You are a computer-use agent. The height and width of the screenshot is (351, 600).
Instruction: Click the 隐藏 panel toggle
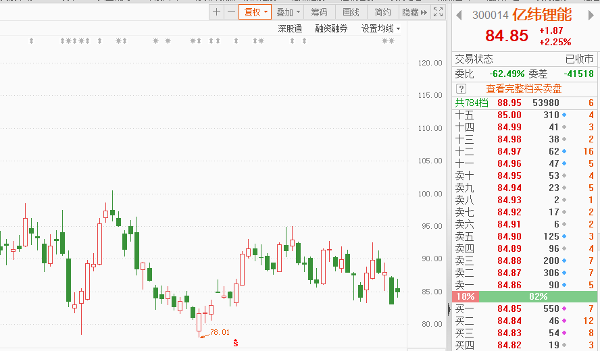pos(414,12)
